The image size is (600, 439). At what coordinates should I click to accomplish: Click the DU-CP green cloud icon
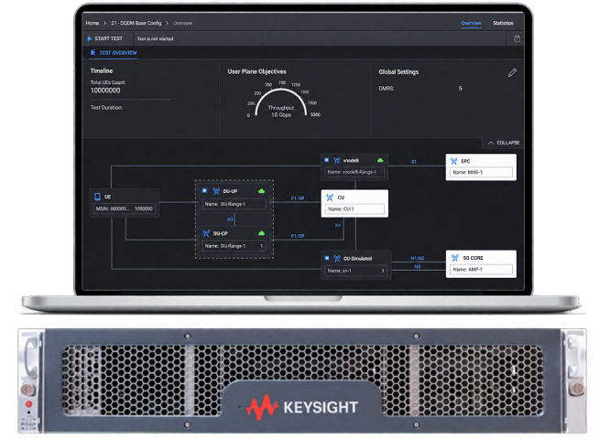(261, 233)
